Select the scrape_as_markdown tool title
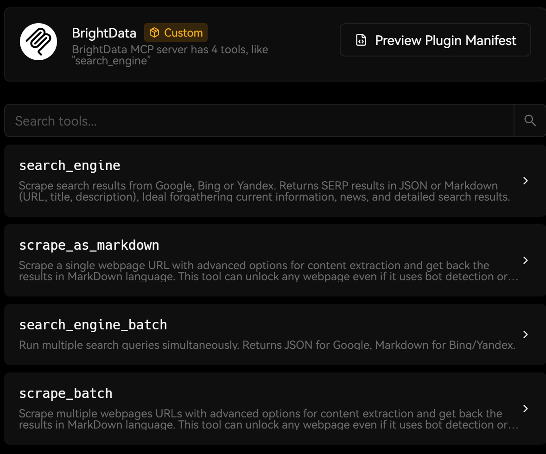546x454 pixels. (x=89, y=245)
